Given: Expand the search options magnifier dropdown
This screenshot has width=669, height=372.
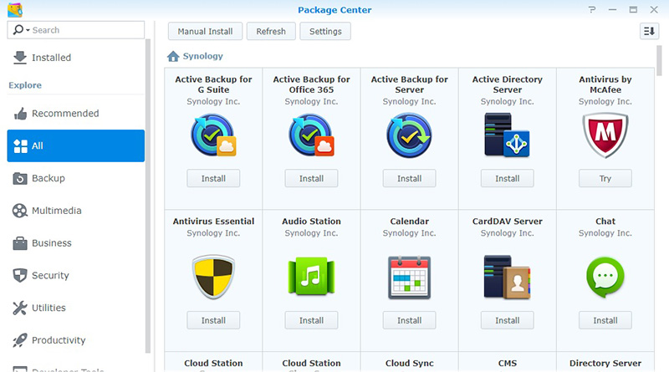Looking at the screenshot, I should [x=21, y=30].
